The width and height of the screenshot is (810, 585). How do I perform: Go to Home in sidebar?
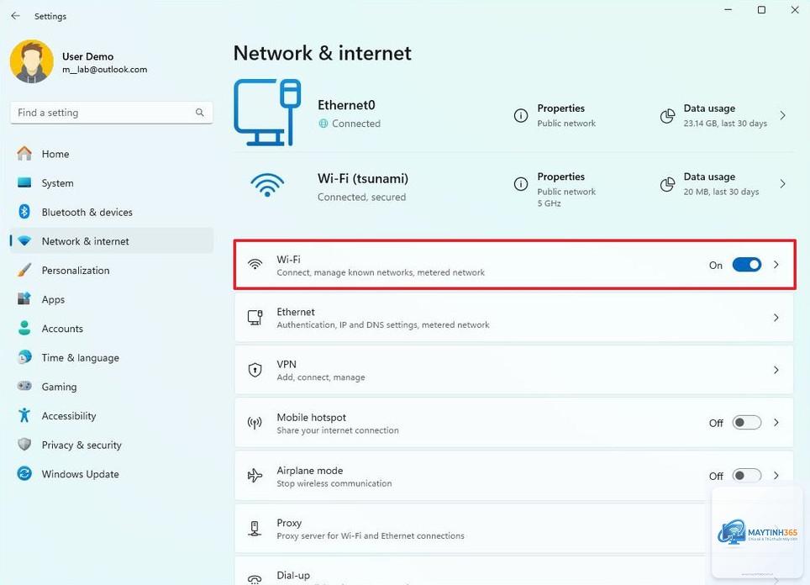click(112, 154)
